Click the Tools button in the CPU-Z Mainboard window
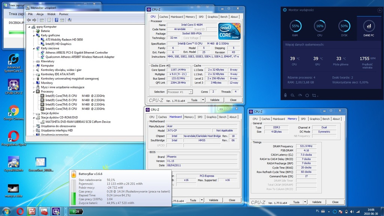This screenshot has height=216, width=384. pos(193,200)
